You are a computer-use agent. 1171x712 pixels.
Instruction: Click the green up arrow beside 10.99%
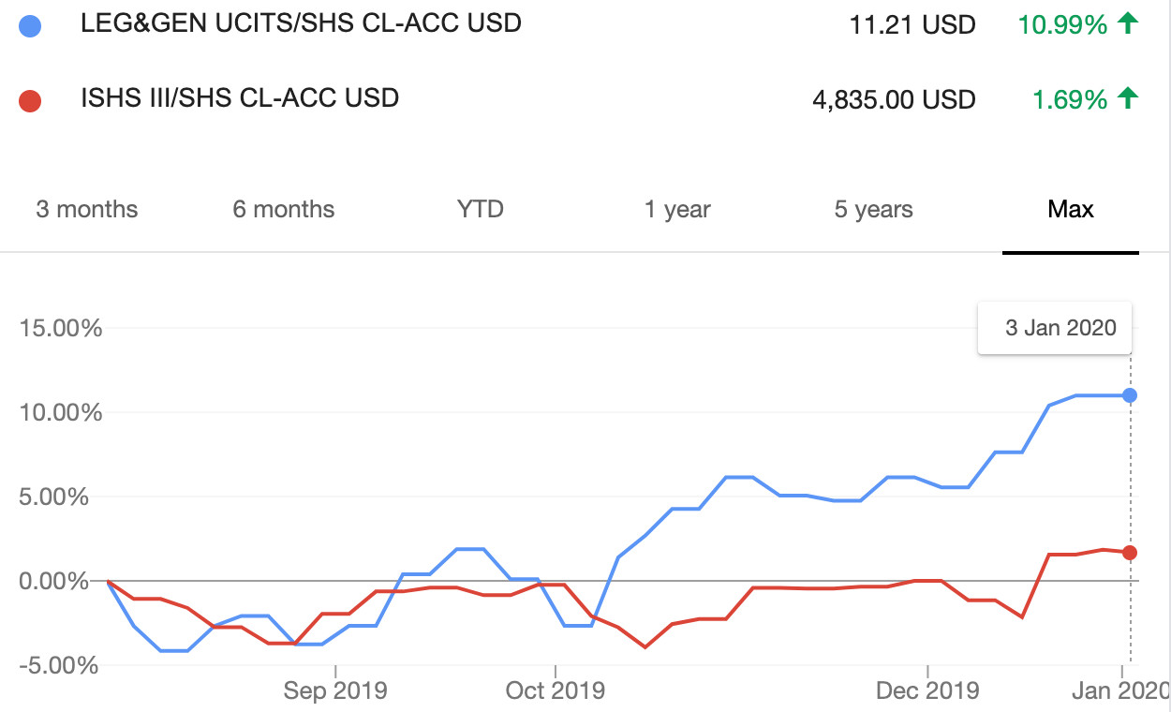(x=1128, y=23)
